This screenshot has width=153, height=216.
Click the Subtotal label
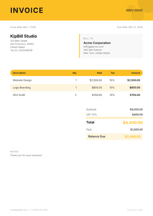pyautogui.click(x=91, y=109)
